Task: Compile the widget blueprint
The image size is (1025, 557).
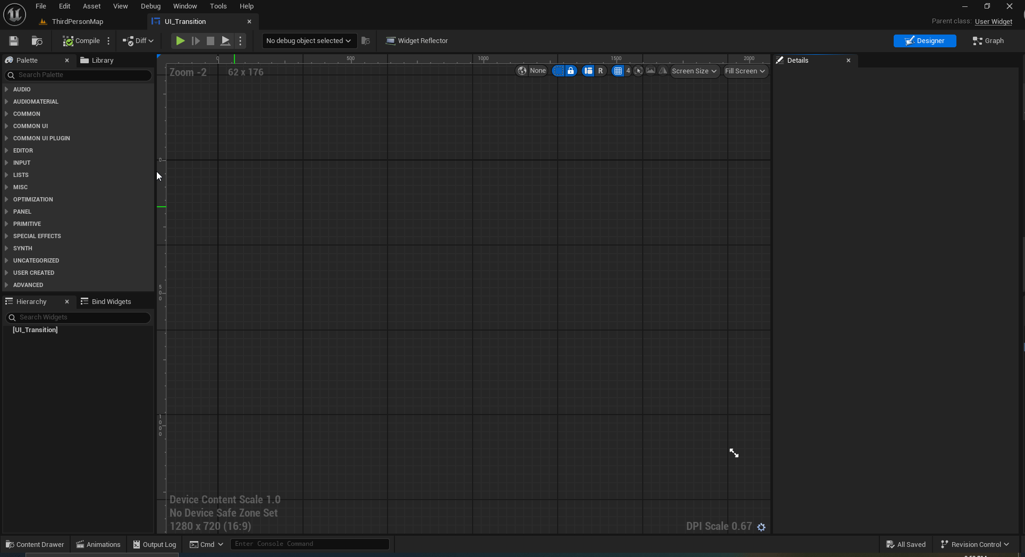Action: [81, 41]
